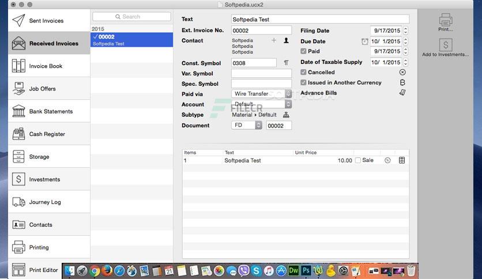482x279 pixels.
Task: Click the Search field
Action: click(x=131, y=17)
